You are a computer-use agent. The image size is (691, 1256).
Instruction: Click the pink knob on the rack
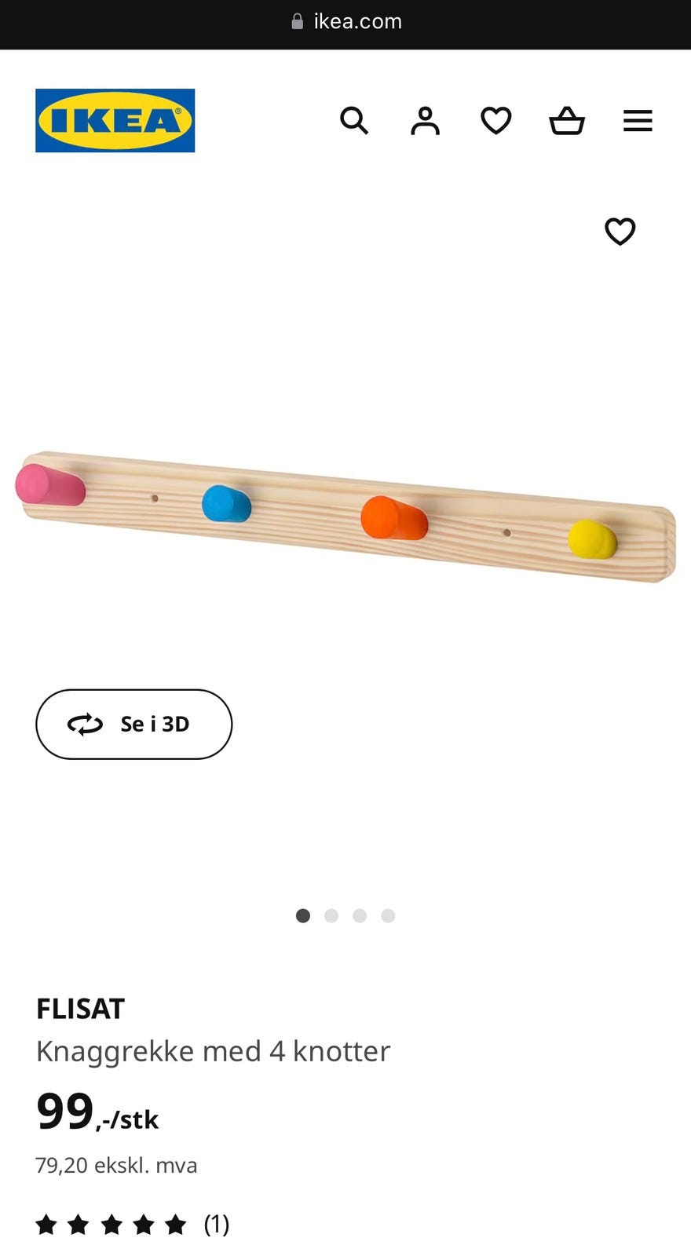(49, 485)
